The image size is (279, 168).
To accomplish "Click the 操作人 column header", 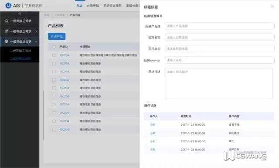I will [153, 117].
